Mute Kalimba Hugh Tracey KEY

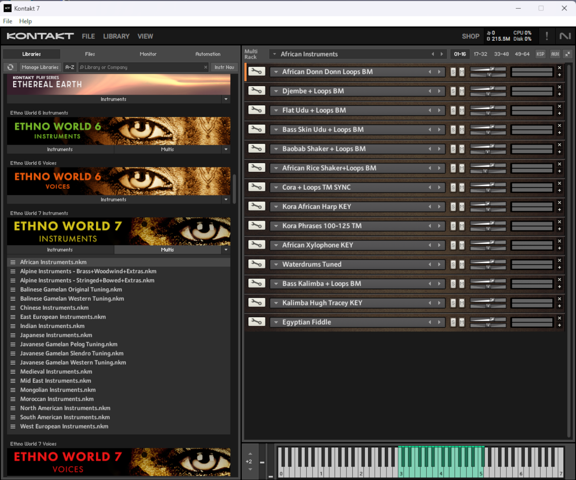pos(462,302)
